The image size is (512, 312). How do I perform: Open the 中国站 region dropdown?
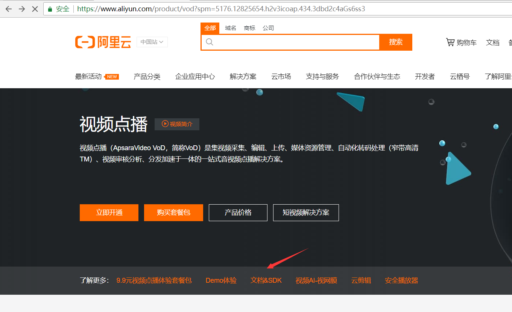coord(152,42)
